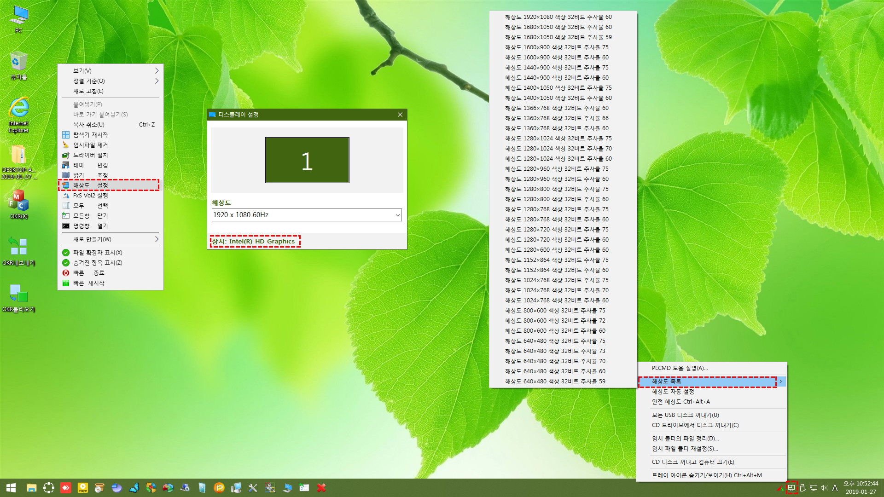Open the PC desktop icon
The height and width of the screenshot is (497, 884).
[x=18, y=19]
